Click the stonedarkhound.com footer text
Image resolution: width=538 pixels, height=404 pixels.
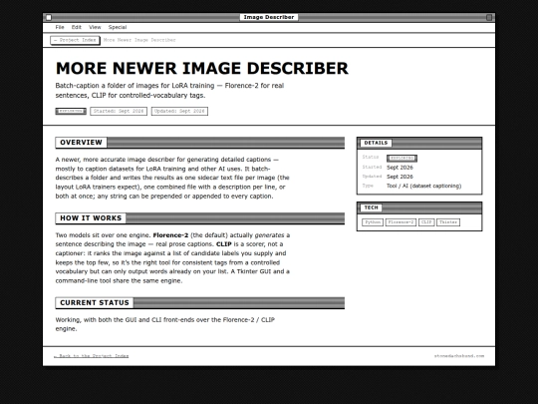coord(459,356)
